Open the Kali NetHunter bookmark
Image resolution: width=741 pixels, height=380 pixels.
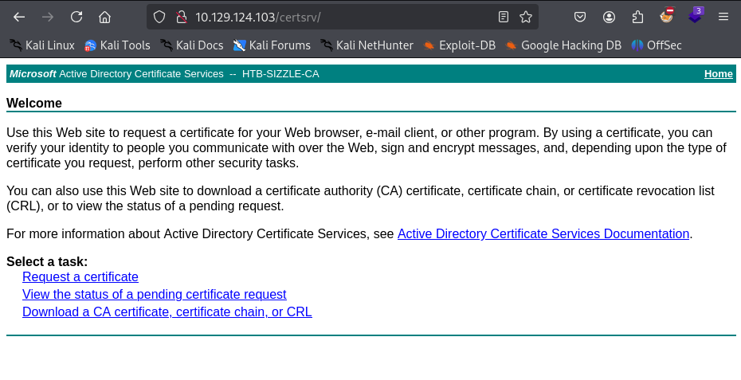coord(367,45)
